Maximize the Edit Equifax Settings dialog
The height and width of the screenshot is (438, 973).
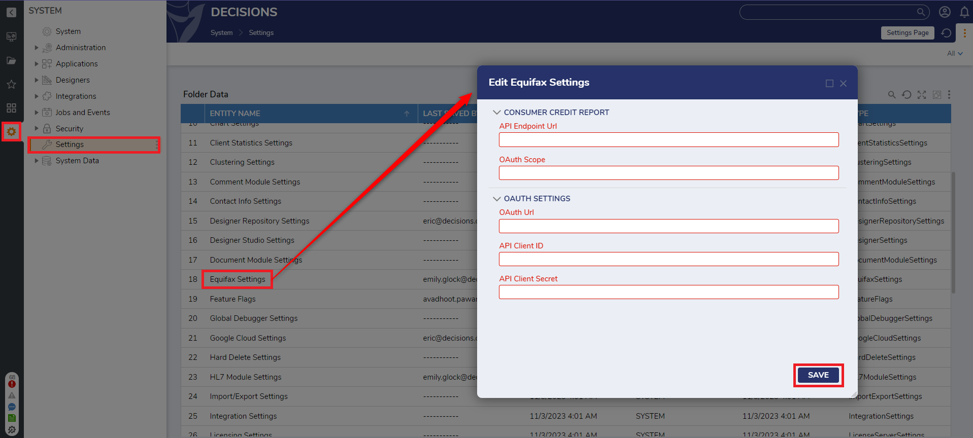829,83
